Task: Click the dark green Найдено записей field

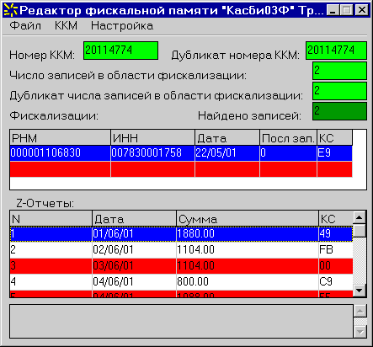Action: [339, 111]
